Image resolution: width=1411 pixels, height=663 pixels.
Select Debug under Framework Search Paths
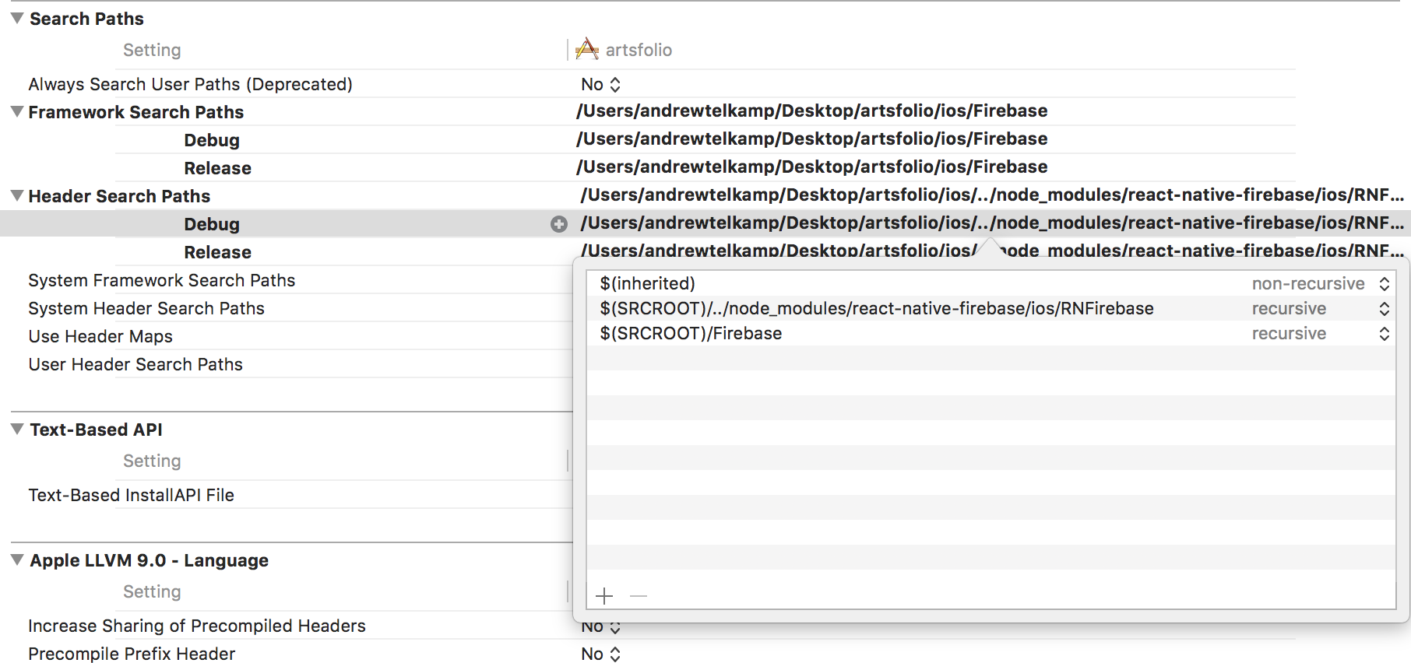pos(212,140)
